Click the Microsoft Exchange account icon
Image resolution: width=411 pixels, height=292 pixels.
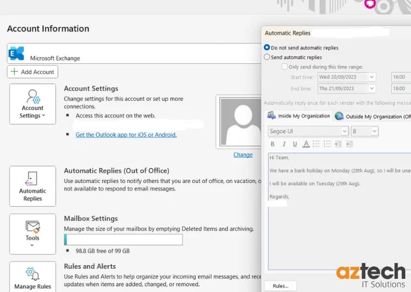(x=16, y=54)
